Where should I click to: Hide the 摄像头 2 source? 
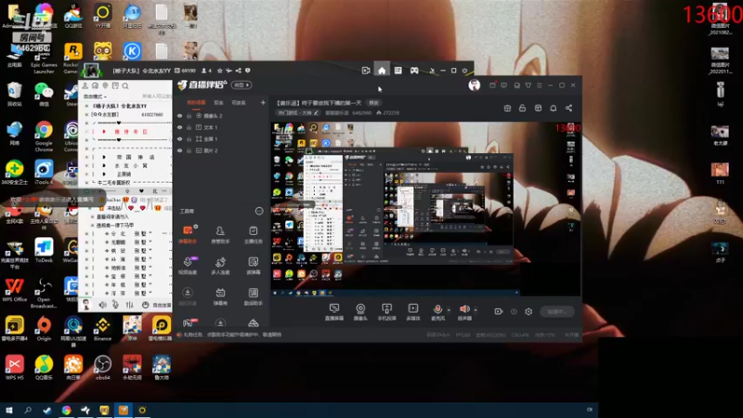pos(179,115)
